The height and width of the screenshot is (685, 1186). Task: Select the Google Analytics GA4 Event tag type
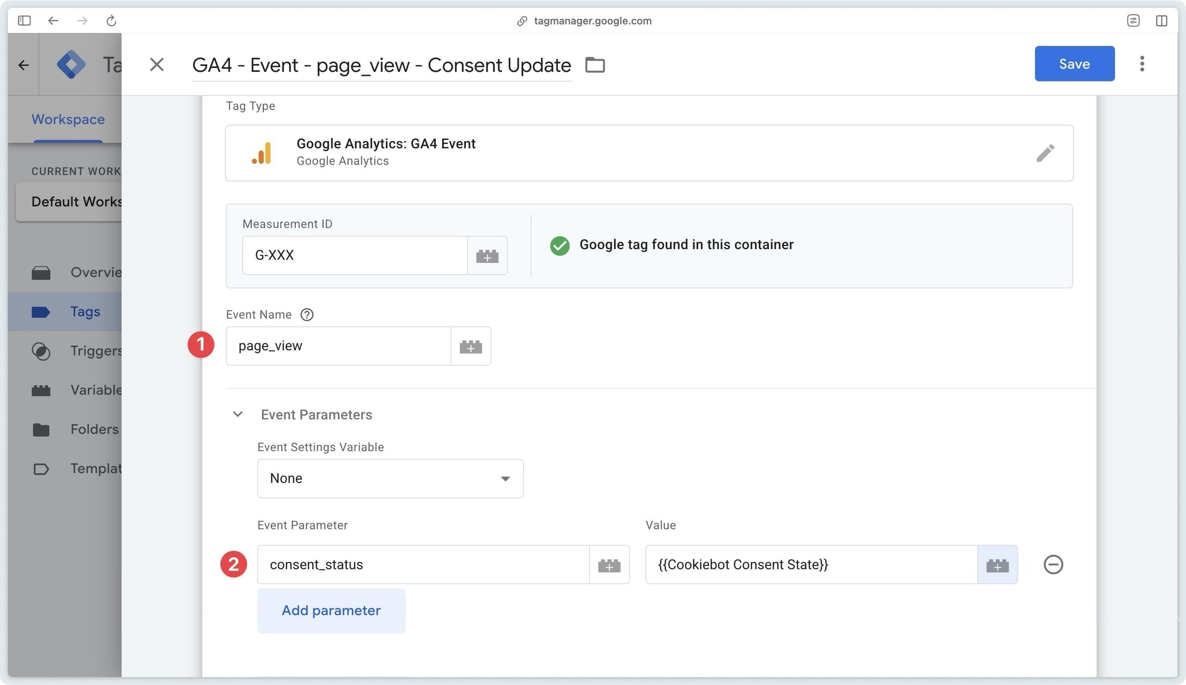[x=649, y=153]
